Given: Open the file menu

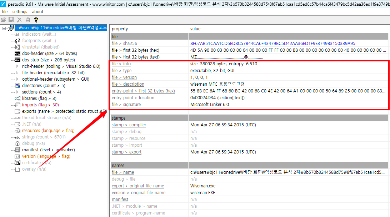Looking at the screenshot, I should [x=5, y=11].
